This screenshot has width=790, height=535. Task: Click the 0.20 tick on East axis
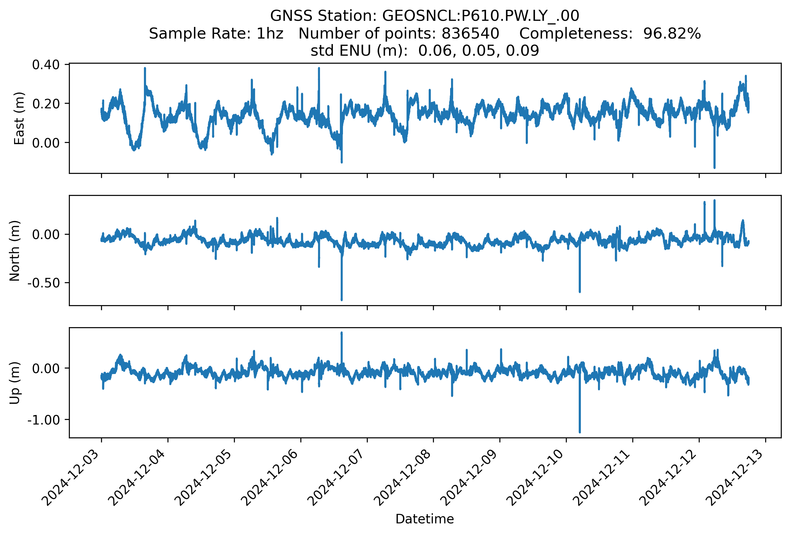46,104
